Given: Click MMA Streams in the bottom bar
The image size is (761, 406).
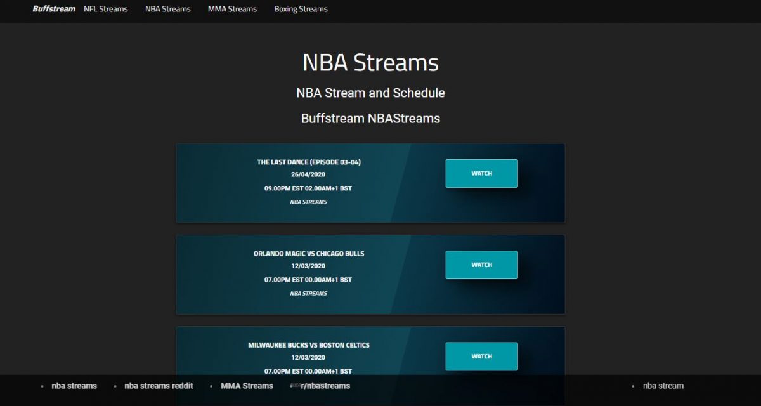Looking at the screenshot, I should click(247, 386).
